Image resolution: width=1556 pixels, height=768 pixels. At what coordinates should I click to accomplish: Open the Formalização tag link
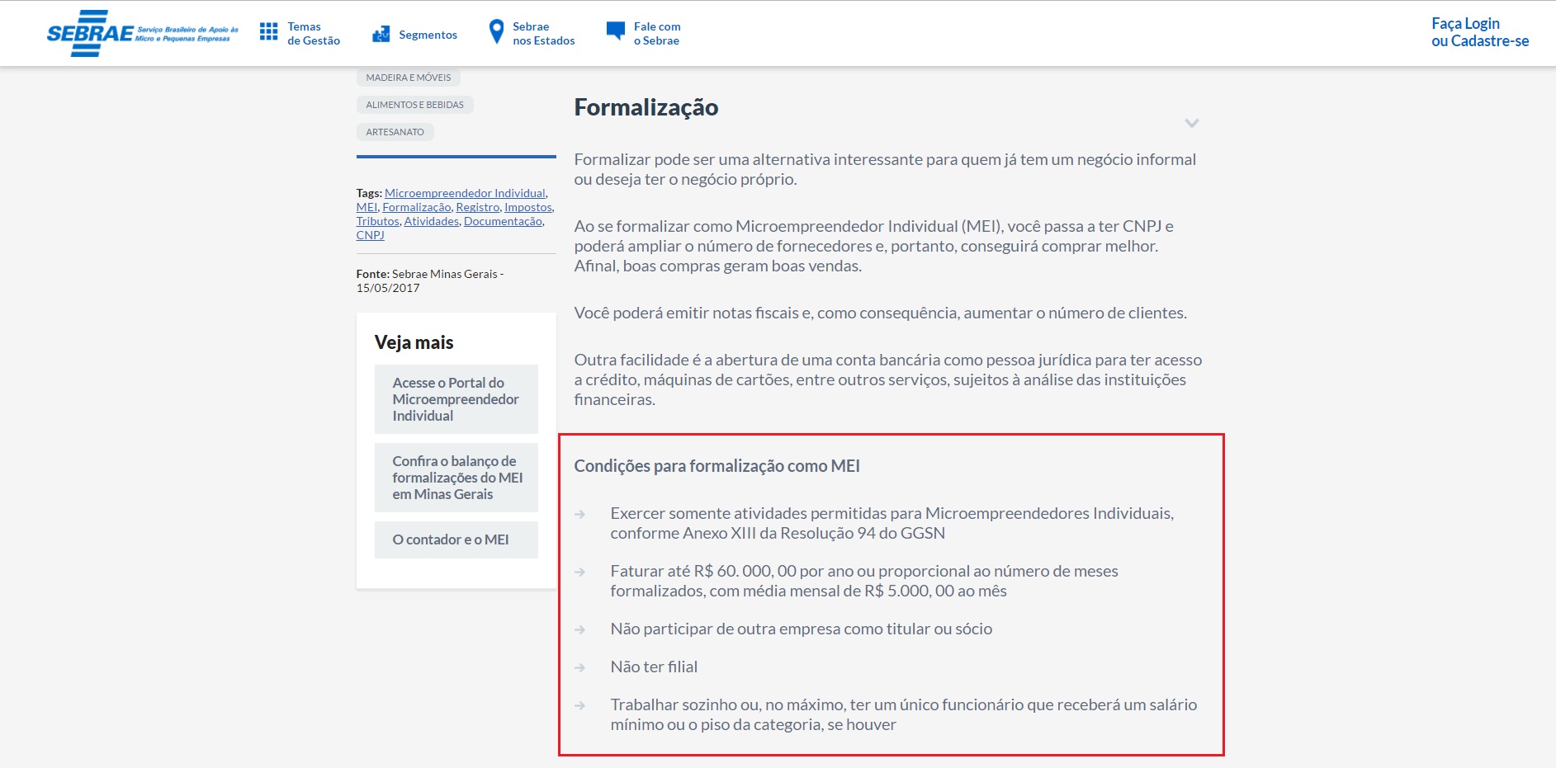[417, 207]
